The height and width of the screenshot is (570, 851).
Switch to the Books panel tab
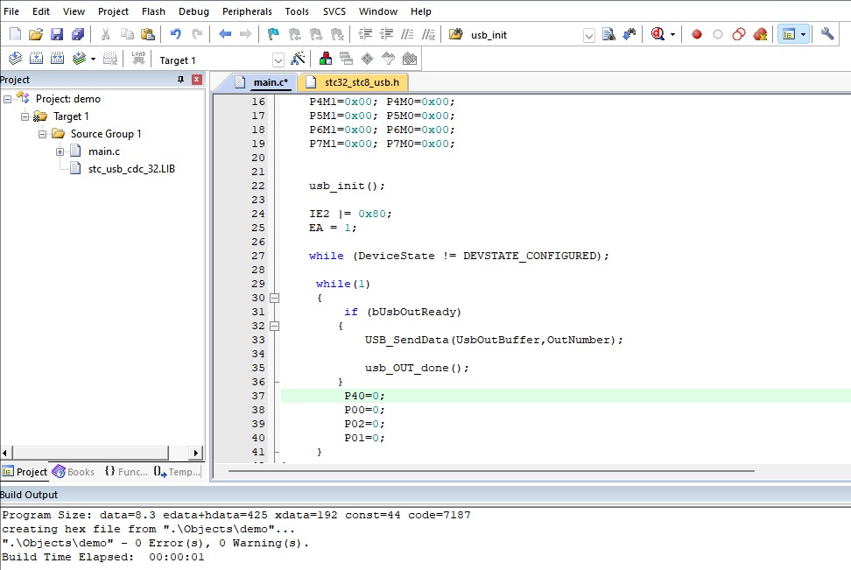coord(74,472)
